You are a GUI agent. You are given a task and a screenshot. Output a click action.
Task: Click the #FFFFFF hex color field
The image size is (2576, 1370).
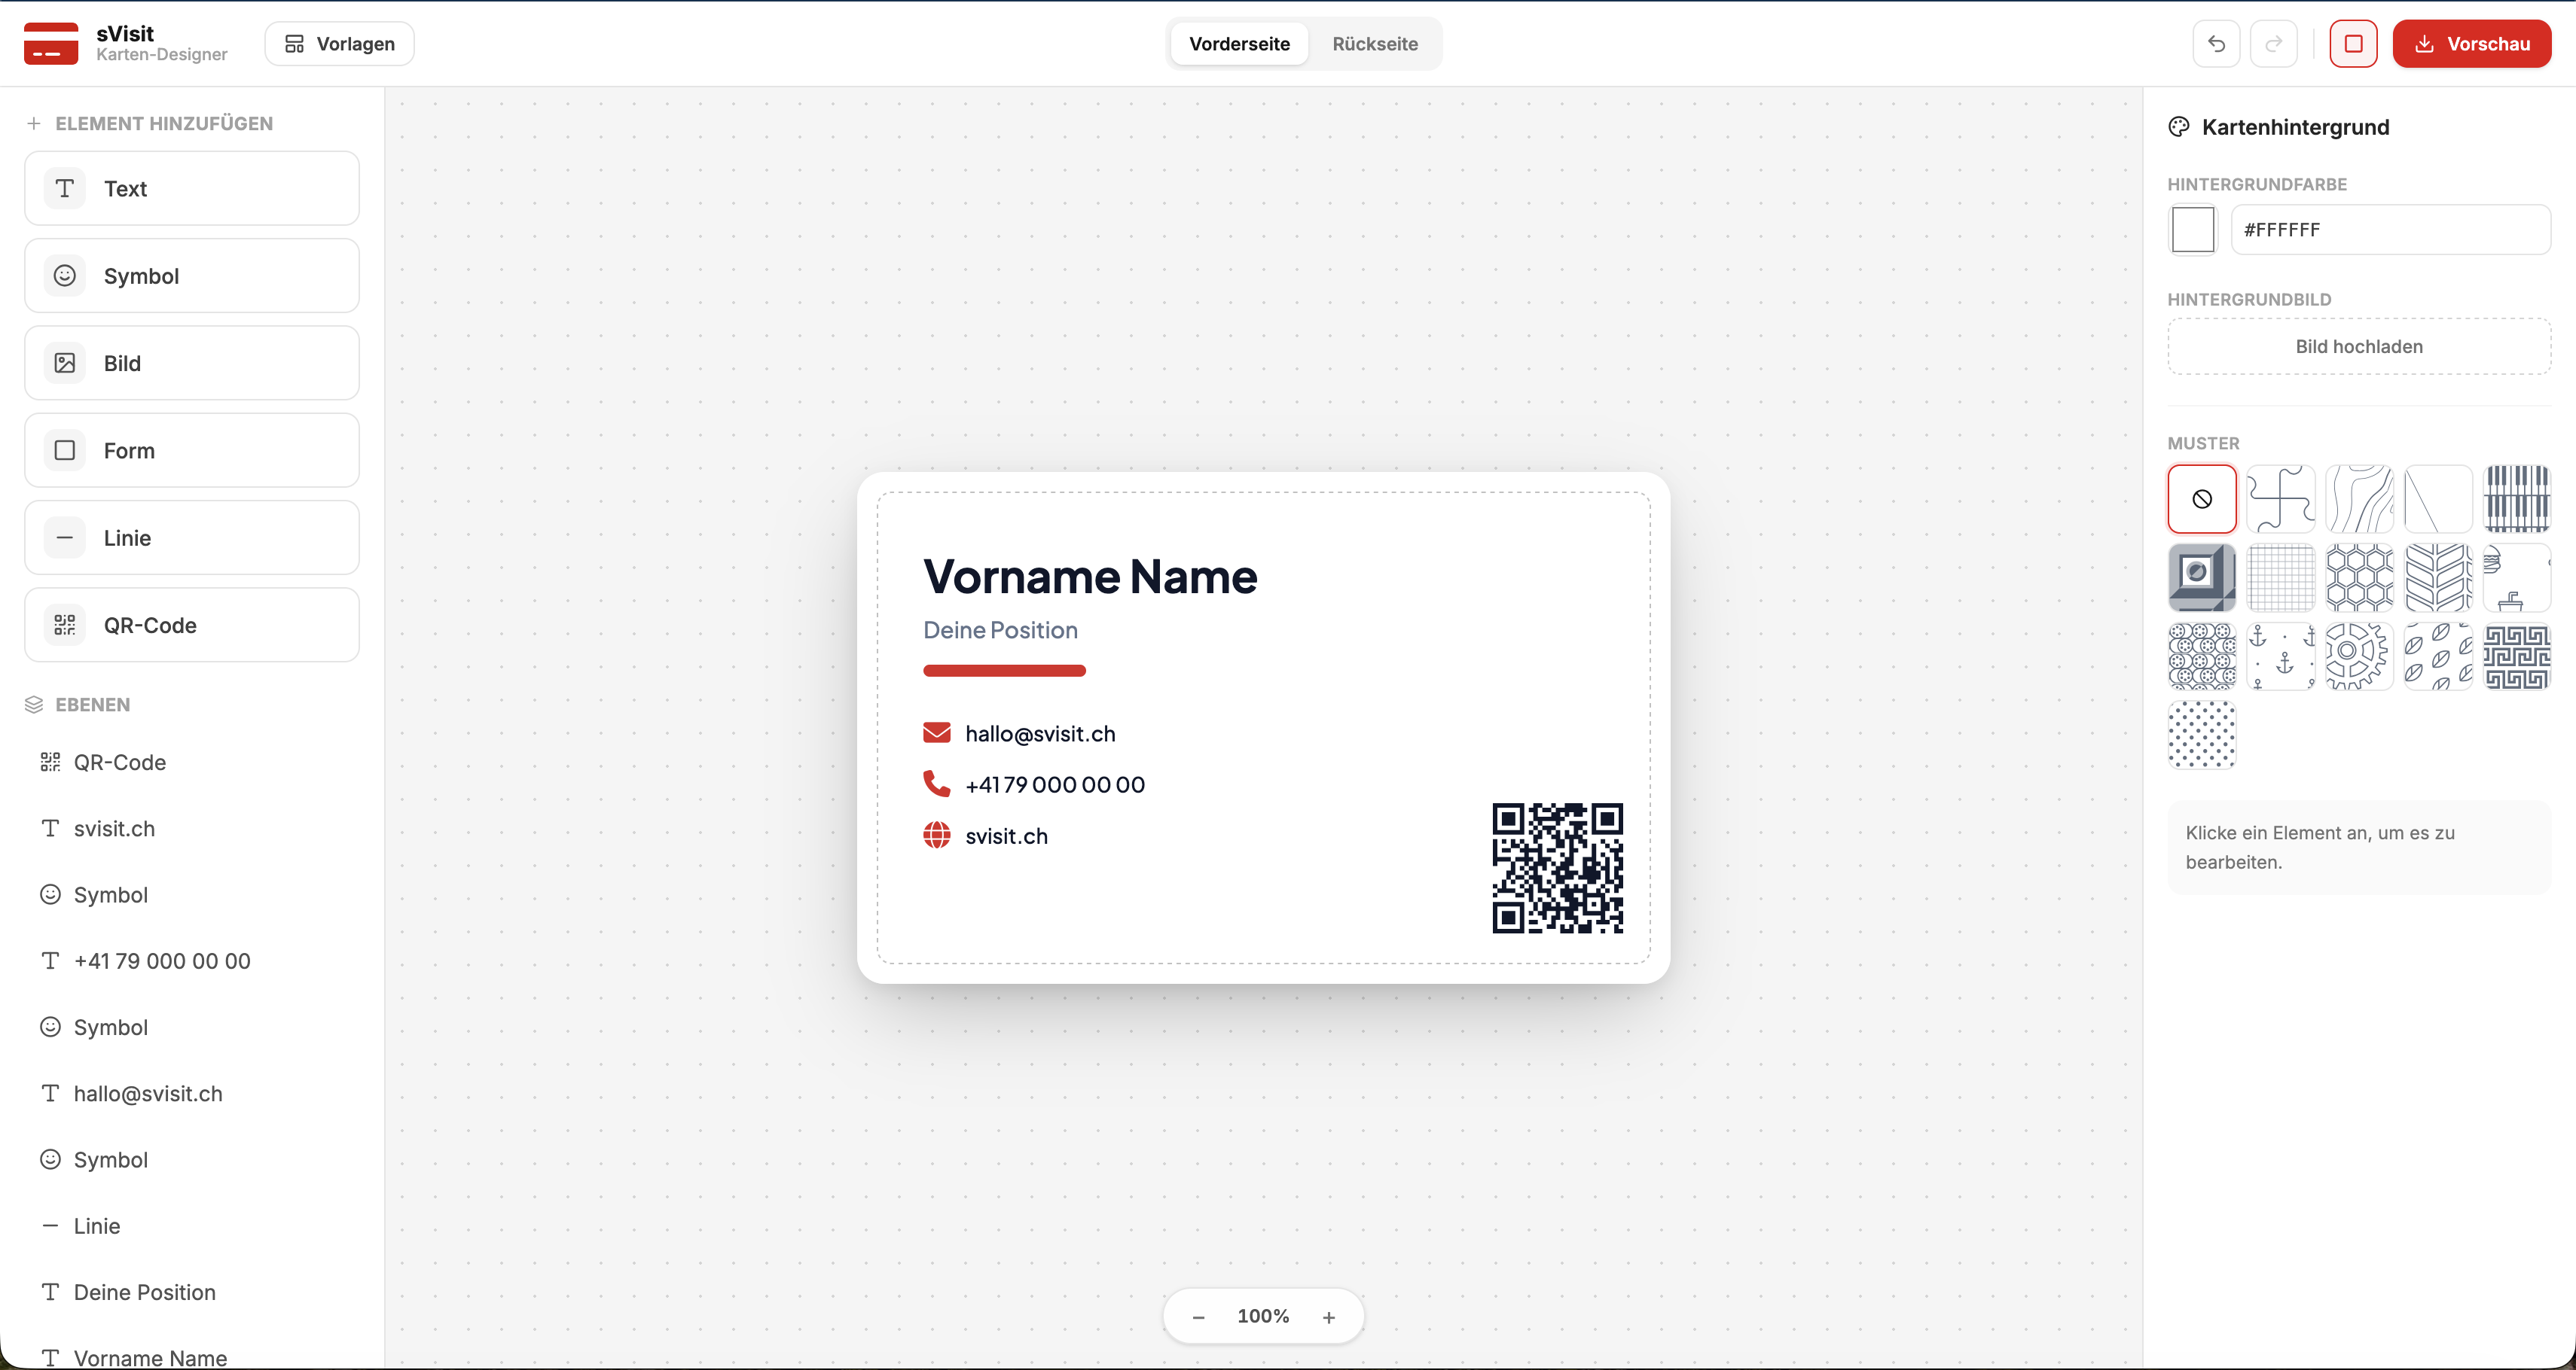(x=2390, y=230)
